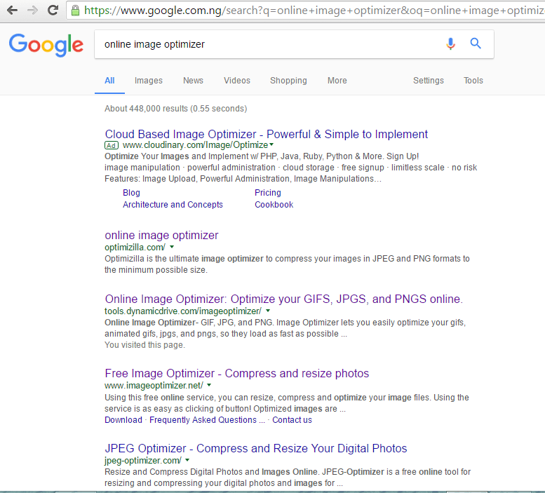Open the Videos tab
Viewport: 545px width, 493px height.
(236, 81)
